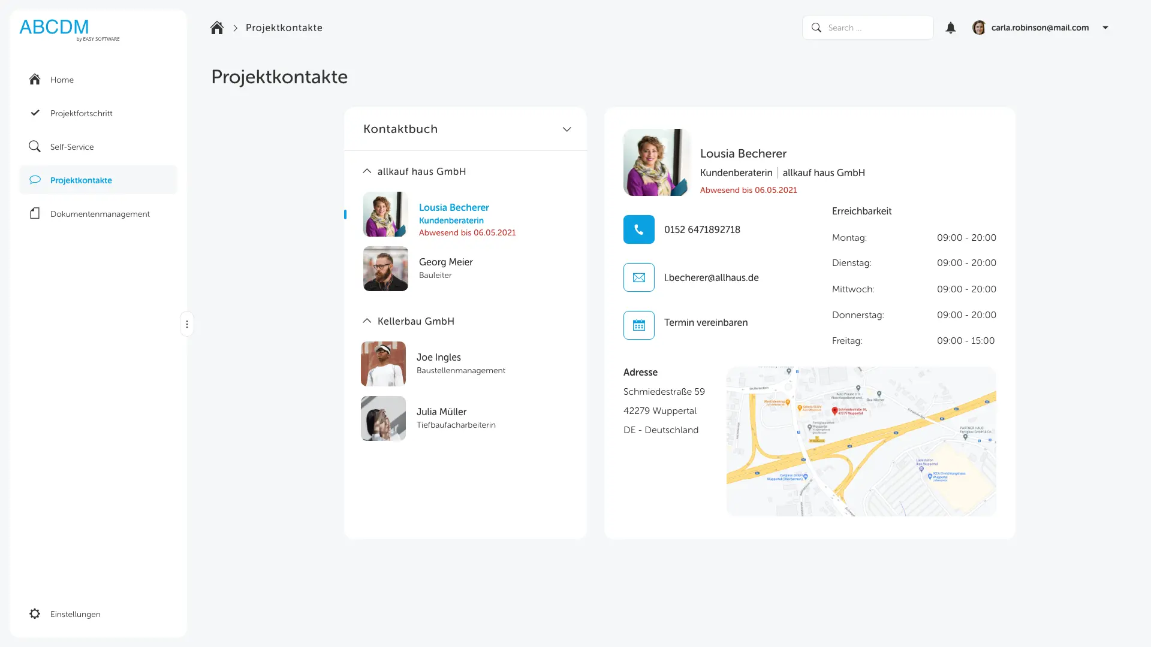Go to Projektfortschritt in sidebar
This screenshot has height=647, width=1151.
(82, 113)
